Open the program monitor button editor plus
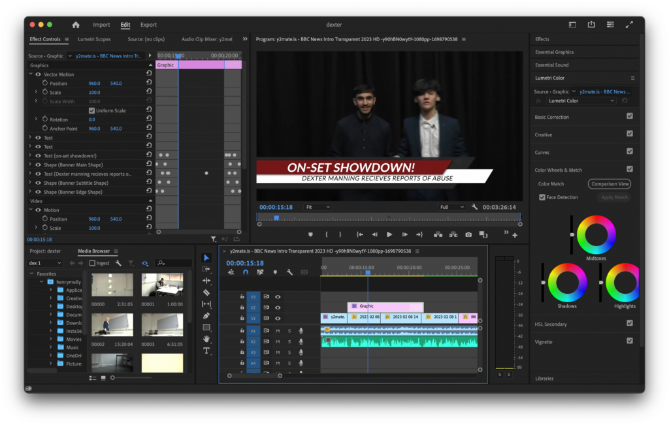 point(515,235)
